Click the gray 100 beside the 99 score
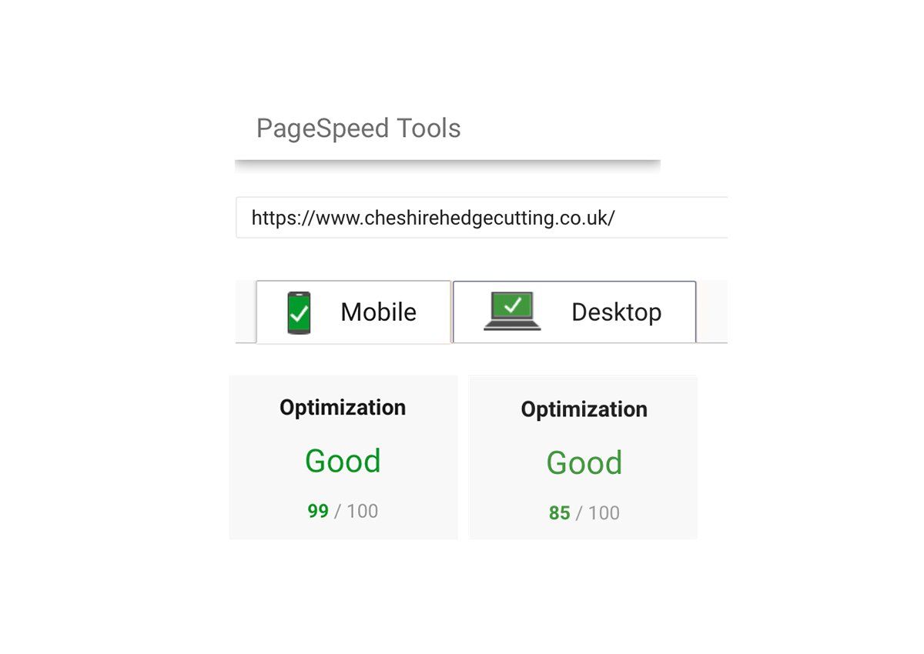 pos(362,511)
